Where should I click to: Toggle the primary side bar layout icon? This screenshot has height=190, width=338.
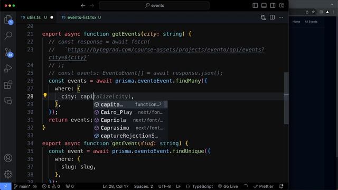pyautogui.click(x=255, y=6)
